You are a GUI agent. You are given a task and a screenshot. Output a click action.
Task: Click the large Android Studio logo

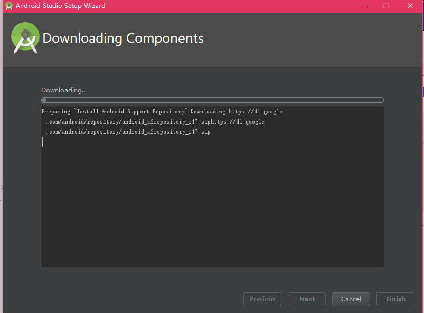(25, 38)
